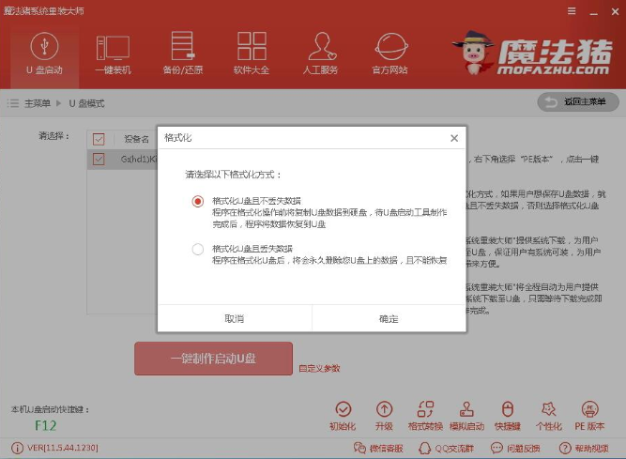Select the 一键装机 computer icon

[x=113, y=48]
